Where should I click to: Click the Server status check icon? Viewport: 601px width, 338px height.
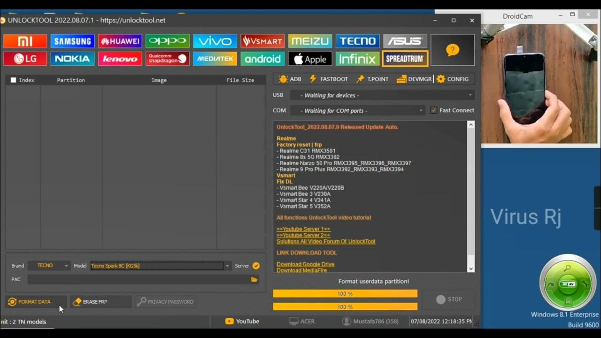[256, 266]
